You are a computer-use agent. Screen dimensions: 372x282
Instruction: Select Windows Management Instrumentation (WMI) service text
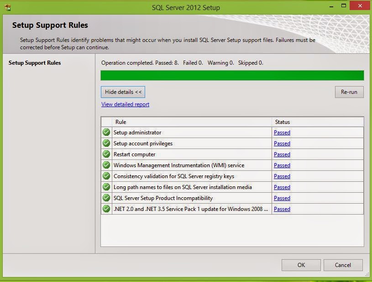[179, 165]
